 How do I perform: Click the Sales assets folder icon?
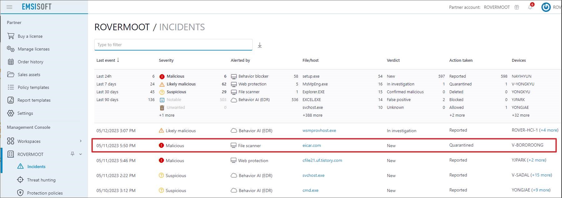click(x=11, y=75)
